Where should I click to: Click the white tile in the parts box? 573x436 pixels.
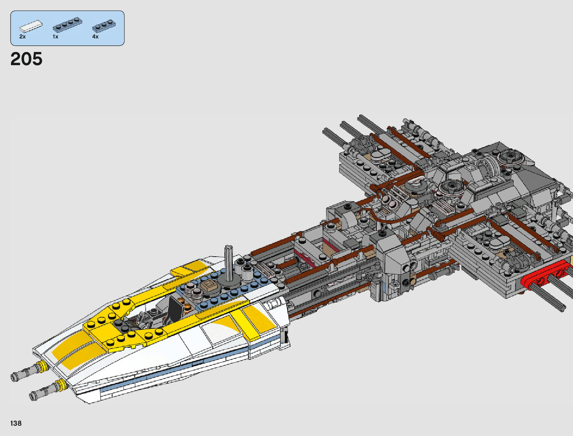[x=31, y=26]
